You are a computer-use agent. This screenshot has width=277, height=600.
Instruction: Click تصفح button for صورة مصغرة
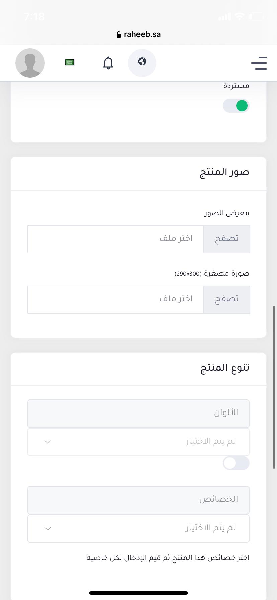click(x=226, y=299)
